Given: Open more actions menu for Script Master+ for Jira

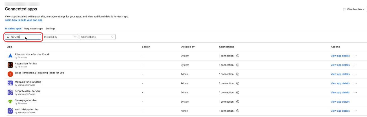Looking at the screenshot, I should tap(355, 92).
